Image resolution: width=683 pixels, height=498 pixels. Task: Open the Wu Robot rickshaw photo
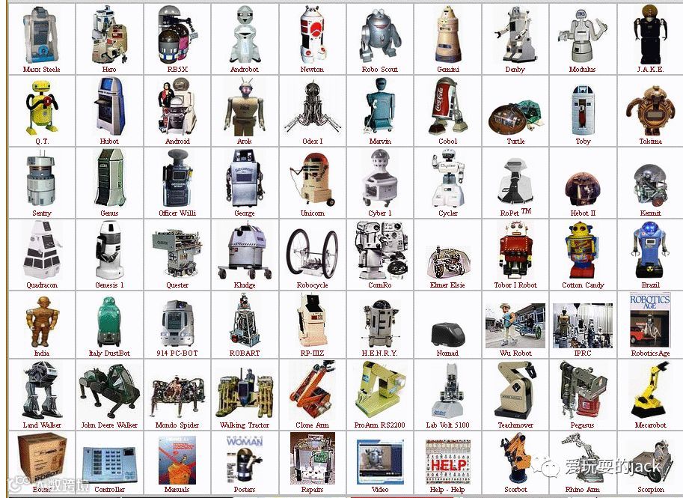pyautogui.click(x=515, y=326)
